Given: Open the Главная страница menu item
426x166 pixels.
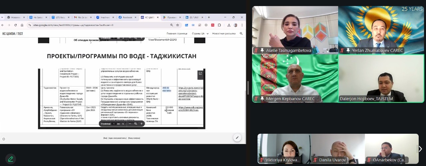Looking at the screenshot, I should (x=177, y=34).
